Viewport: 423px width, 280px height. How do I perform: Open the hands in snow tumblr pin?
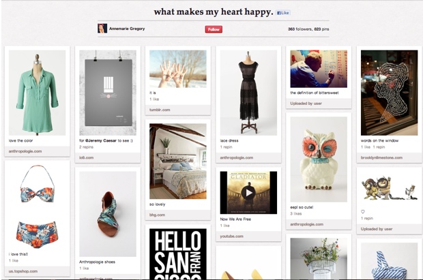pyautogui.click(x=178, y=69)
